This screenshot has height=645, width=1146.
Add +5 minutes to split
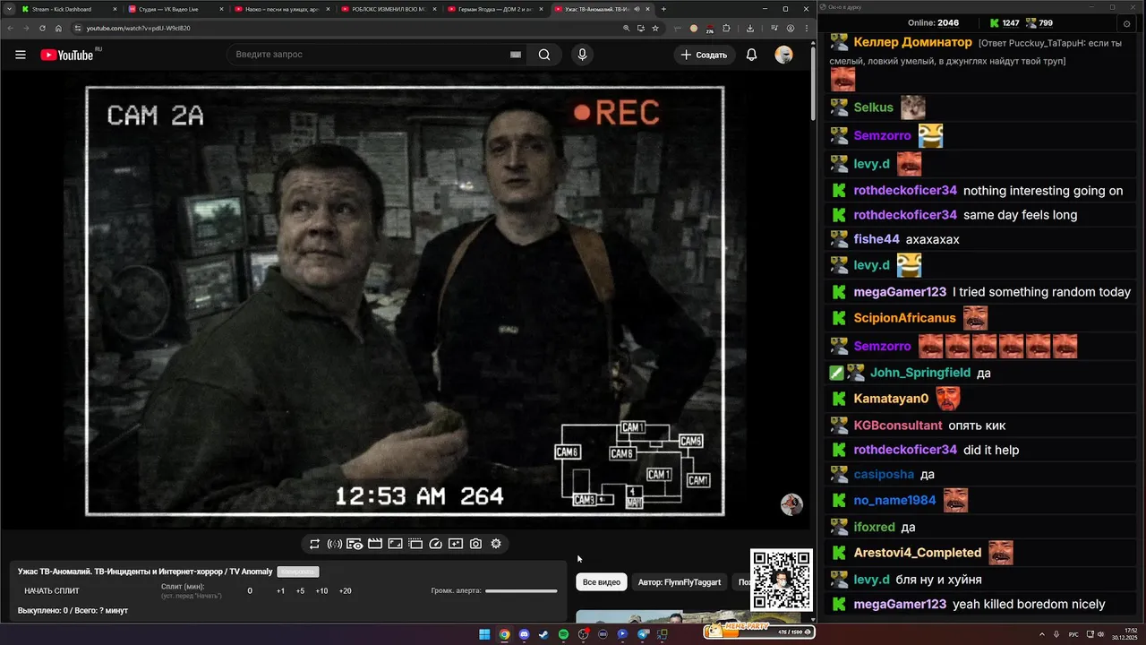pyautogui.click(x=300, y=591)
